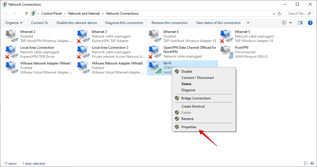Click Diagnose this connection
This screenshot has width=317, height=167.
click(x=124, y=23)
